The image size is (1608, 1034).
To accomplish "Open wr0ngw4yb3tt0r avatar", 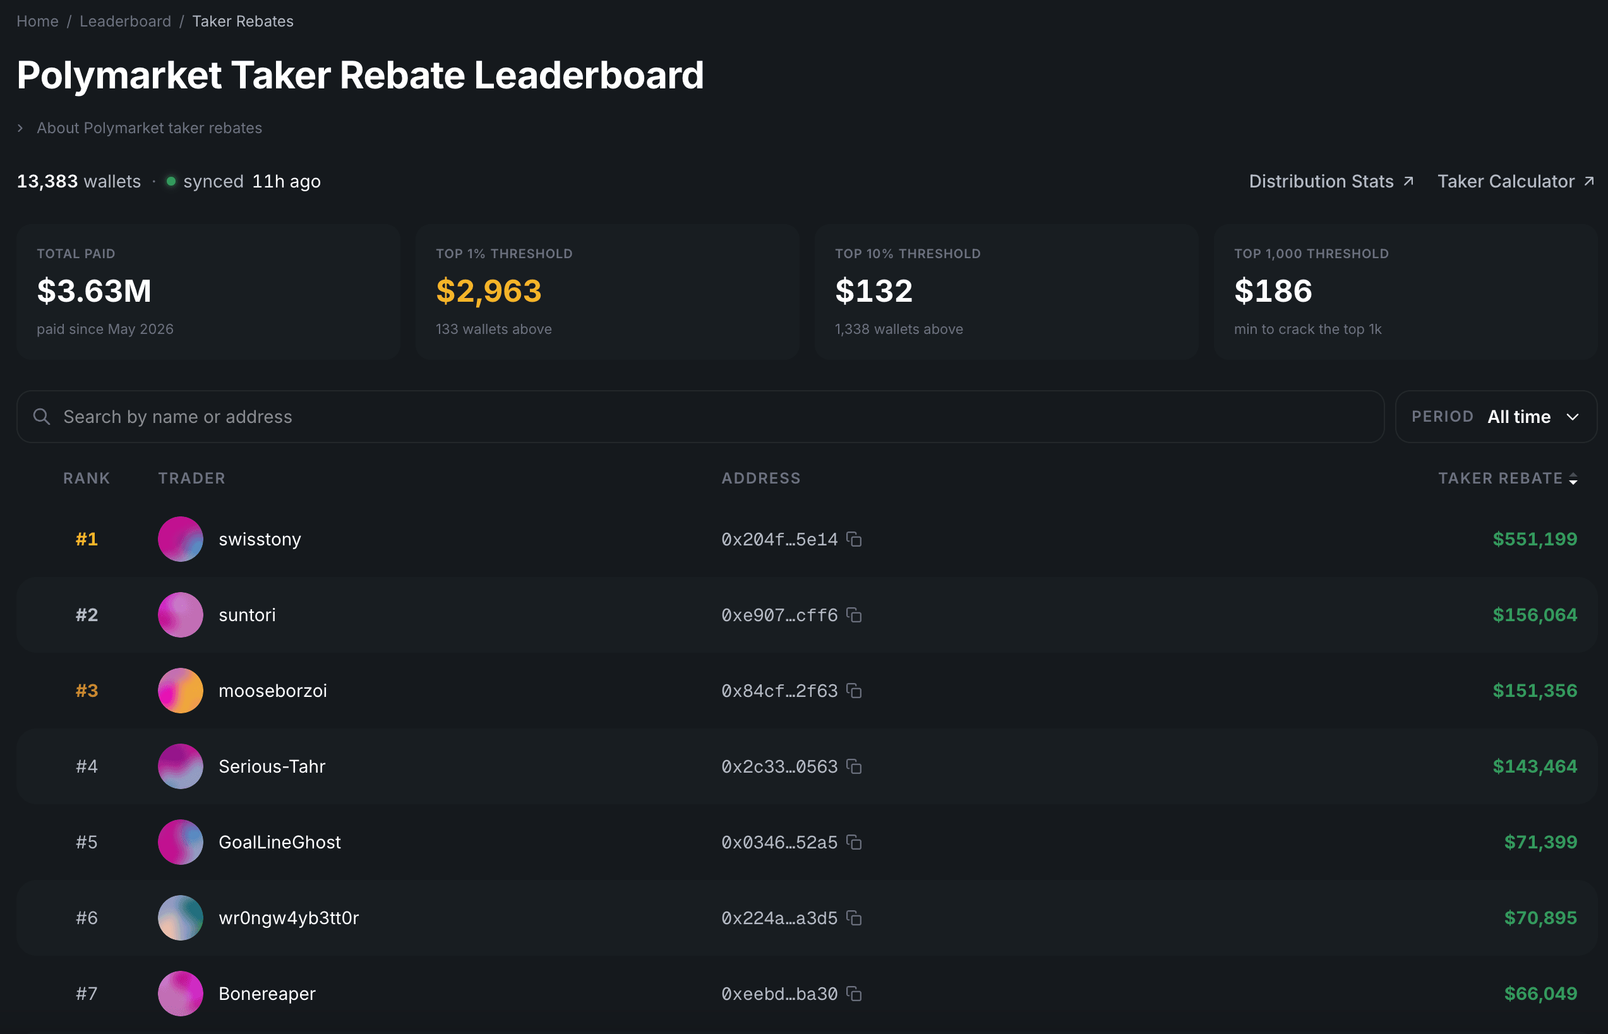I will [180, 918].
